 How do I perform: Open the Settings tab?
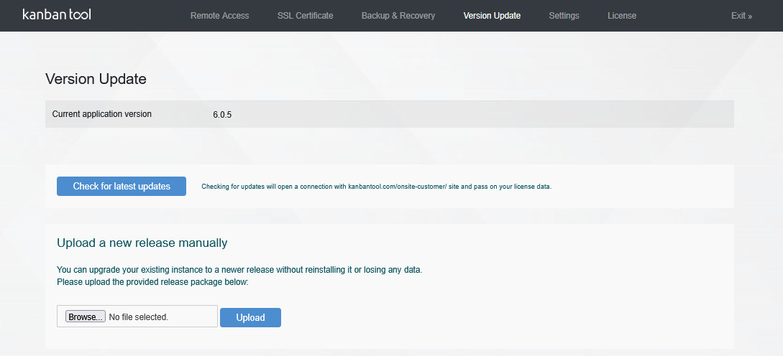coord(564,16)
